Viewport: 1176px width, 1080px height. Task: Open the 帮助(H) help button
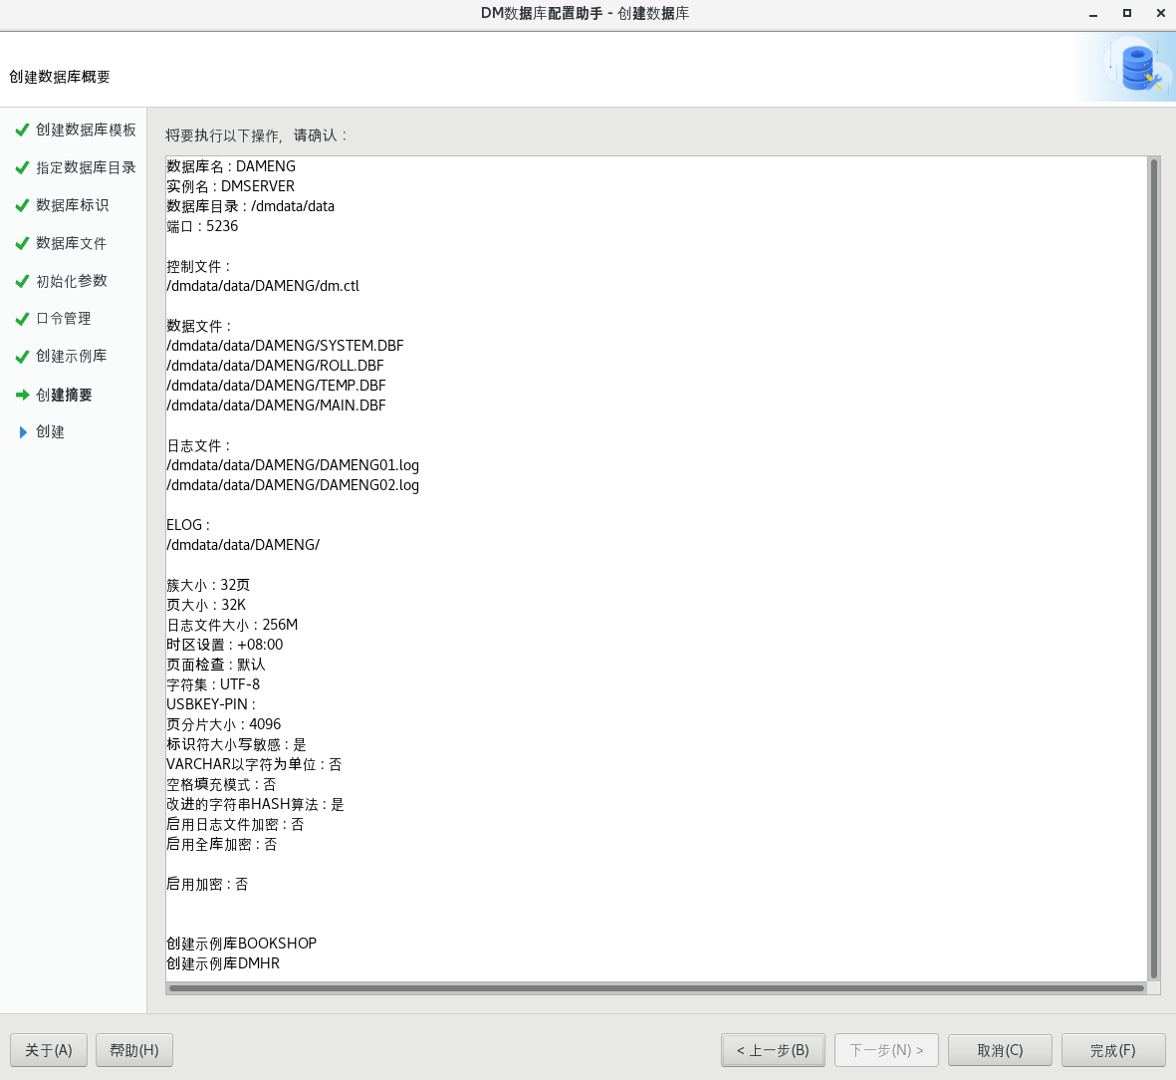click(x=134, y=1050)
